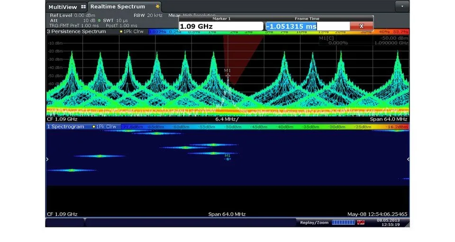Click the right frame arrow of spectrogram
Viewport: 455px width, 242px height.
(408, 159)
